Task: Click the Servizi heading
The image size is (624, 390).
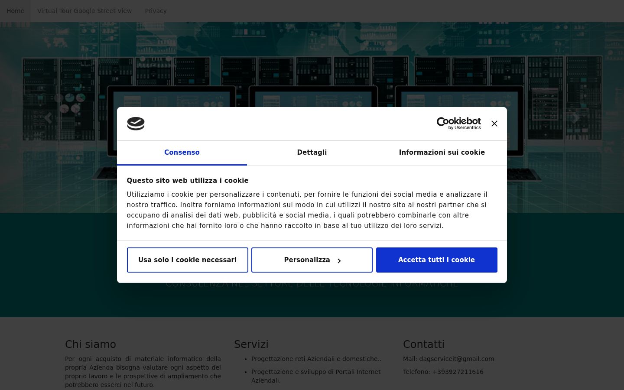Action: [251, 344]
